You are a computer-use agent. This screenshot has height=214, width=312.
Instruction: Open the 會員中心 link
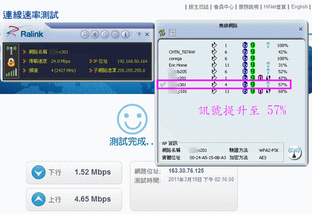pyautogui.click(x=223, y=7)
